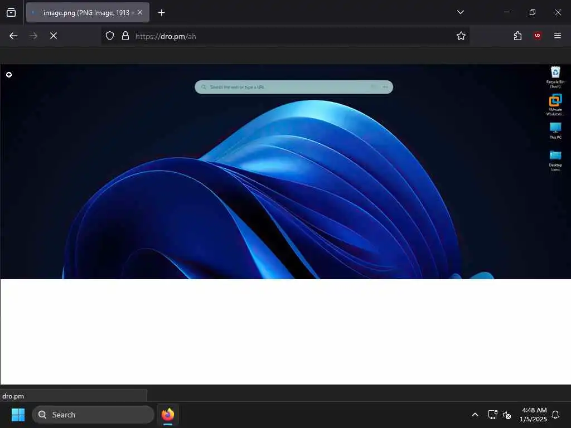Open Firefox View icon in tab strip

click(x=11, y=13)
